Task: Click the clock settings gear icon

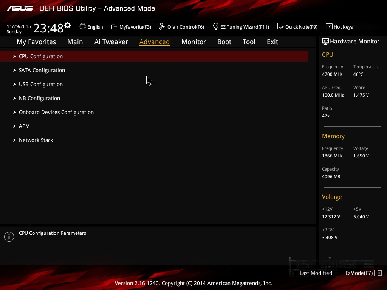Action: point(68,25)
